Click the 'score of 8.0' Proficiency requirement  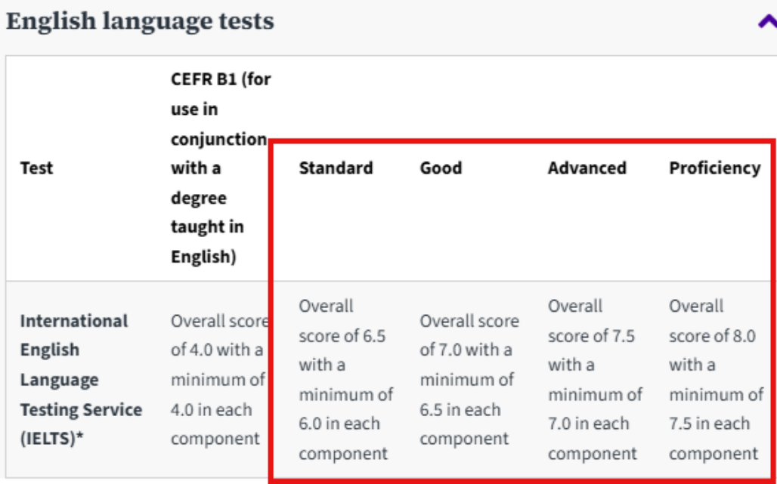tap(712, 335)
